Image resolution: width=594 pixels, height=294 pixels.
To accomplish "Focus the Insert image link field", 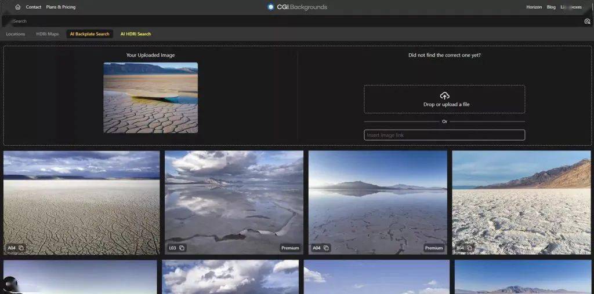I will 444,135.
